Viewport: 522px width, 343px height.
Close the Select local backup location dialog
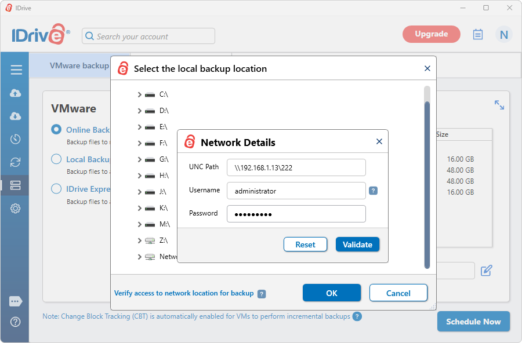click(427, 68)
